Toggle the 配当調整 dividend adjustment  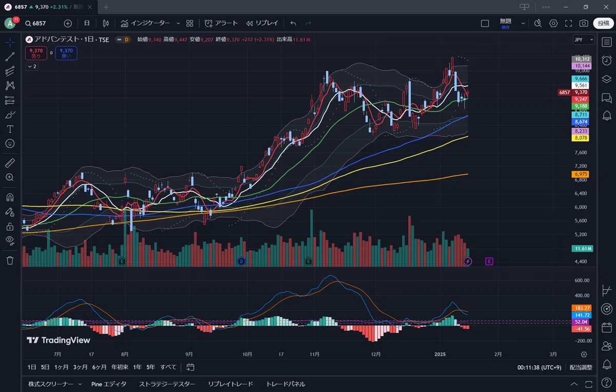pos(581,367)
